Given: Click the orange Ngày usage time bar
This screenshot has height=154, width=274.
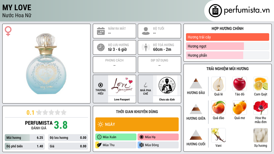Looking at the screenshot, I should (x=137, y=124).
